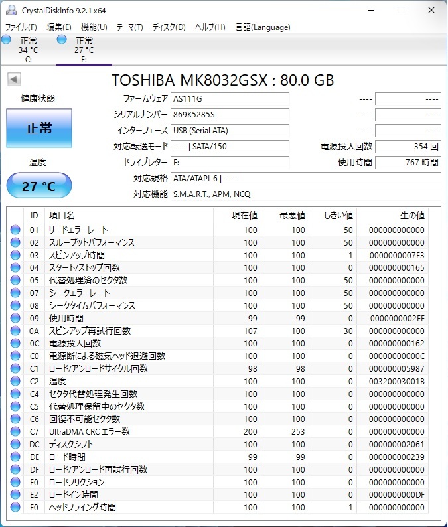Click status orb for セクタ代替処理発生回数 row
Viewport: 448px width, 527px height.
pos(15,393)
